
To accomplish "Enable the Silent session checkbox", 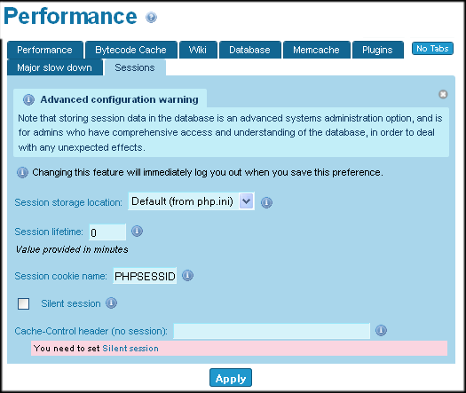I will pyautogui.click(x=23, y=303).
